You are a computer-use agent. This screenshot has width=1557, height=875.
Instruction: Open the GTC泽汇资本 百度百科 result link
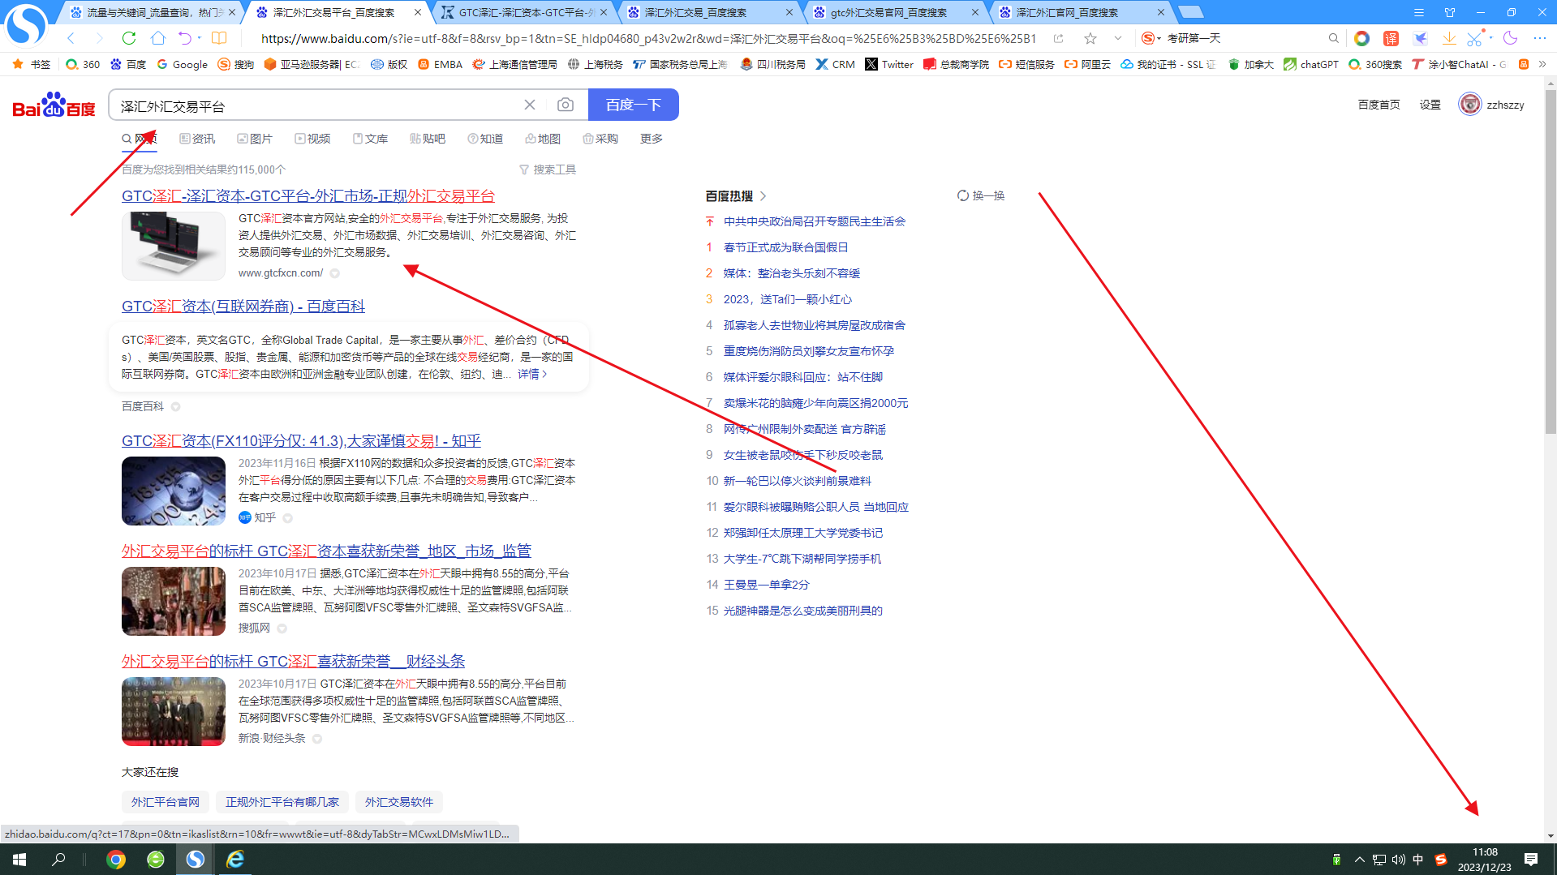(x=243, y=307)
